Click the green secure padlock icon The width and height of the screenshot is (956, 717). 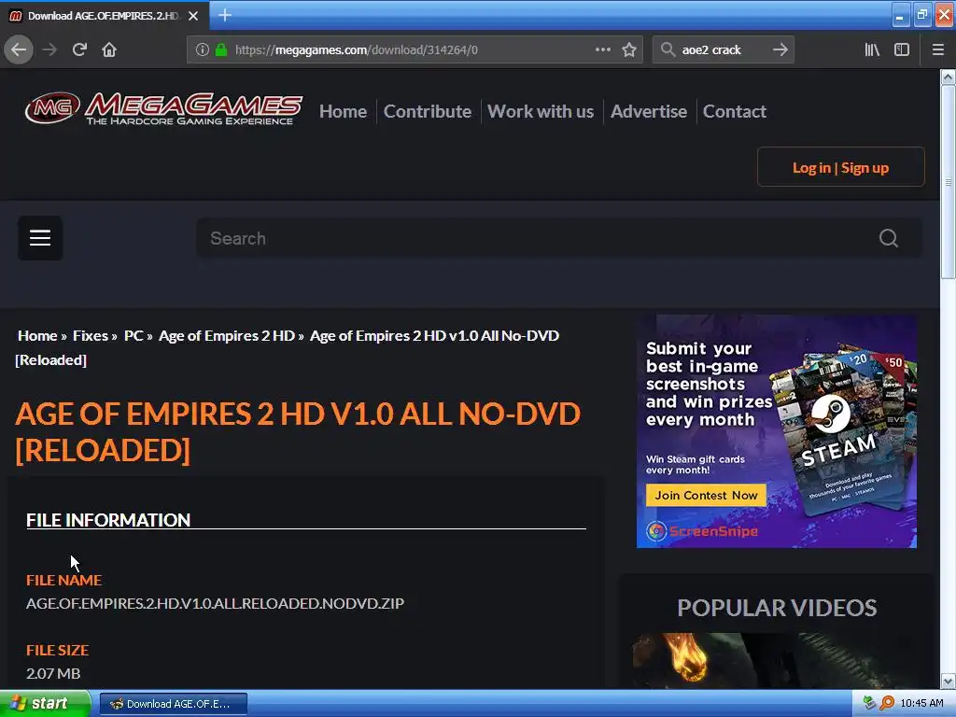(x=221, y=49)
